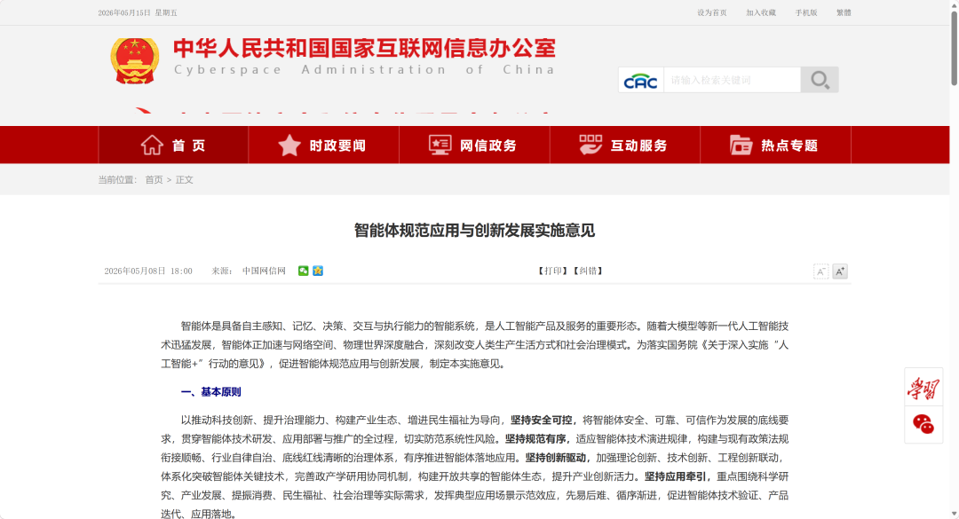Click the site title 中华人民共和国国家互联网信息办公室

365,48
